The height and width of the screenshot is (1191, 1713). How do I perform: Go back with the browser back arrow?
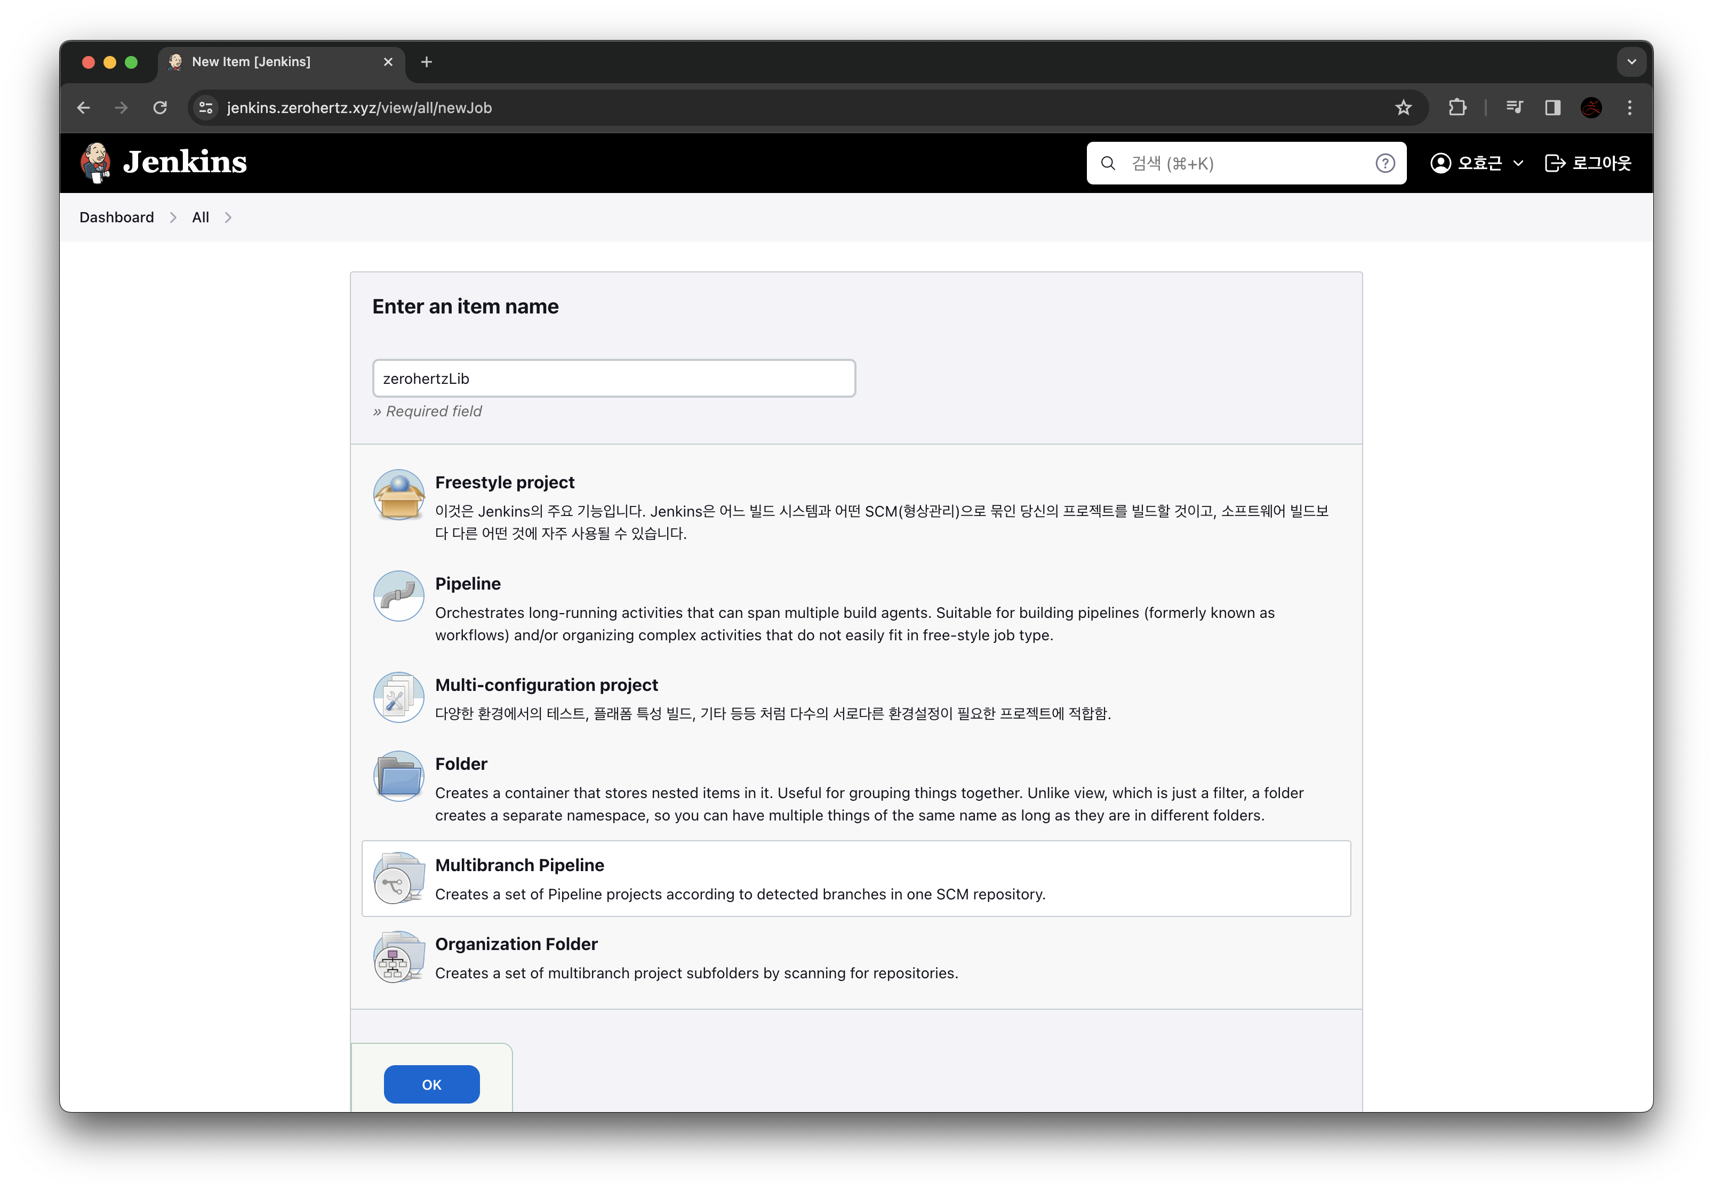[84, 107]
